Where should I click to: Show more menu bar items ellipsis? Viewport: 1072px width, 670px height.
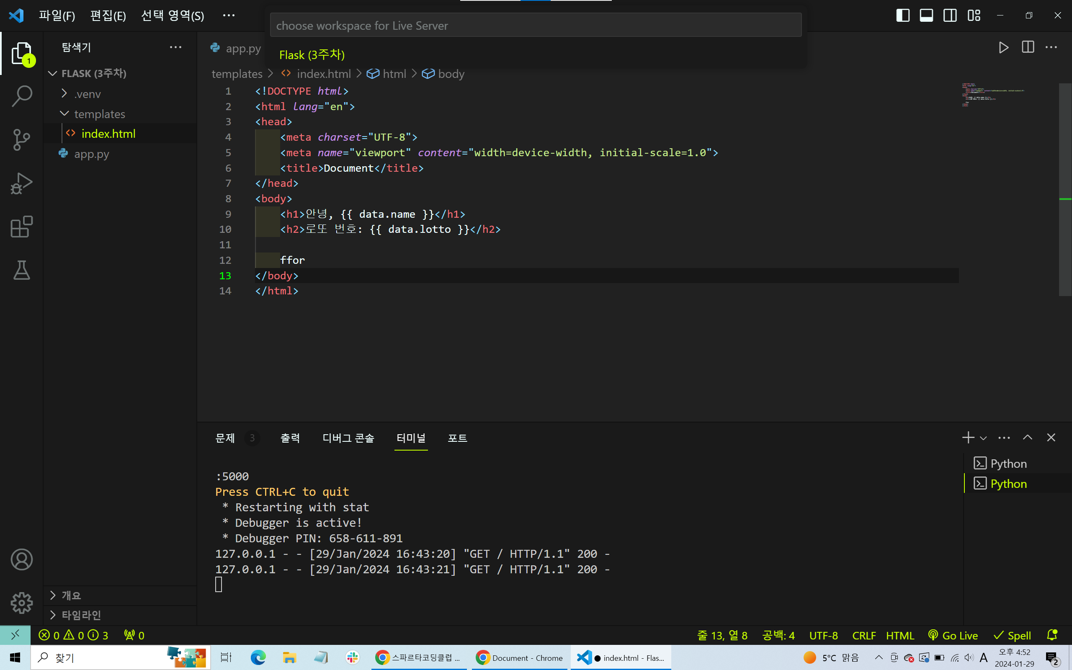(229, 15)
